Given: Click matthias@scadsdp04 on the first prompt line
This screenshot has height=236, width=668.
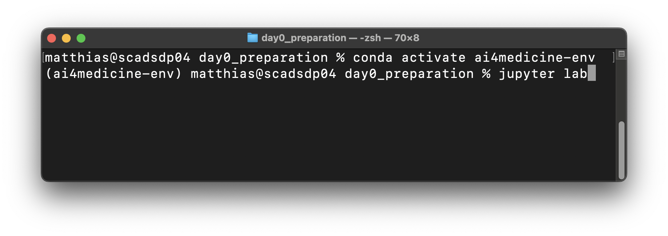Looking at the screenshot, I should [x=117, y=58].
